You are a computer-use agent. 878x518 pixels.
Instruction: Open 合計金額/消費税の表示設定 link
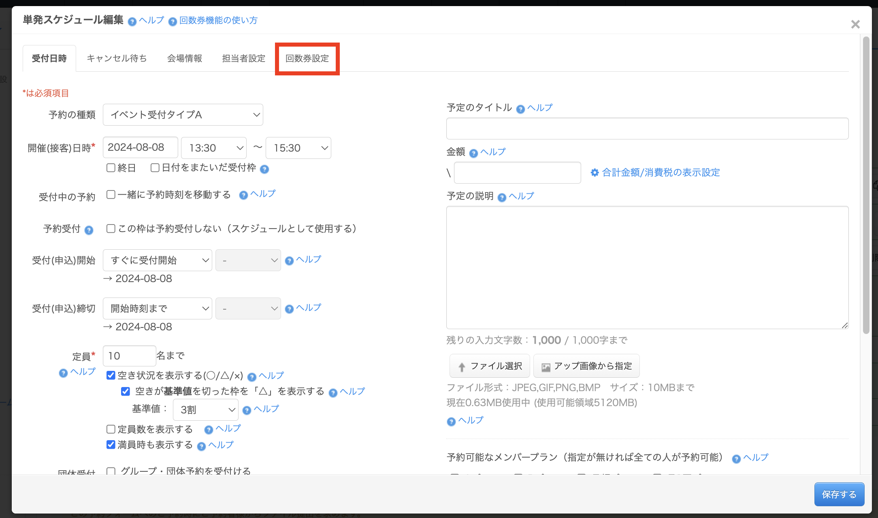[661, 173]
